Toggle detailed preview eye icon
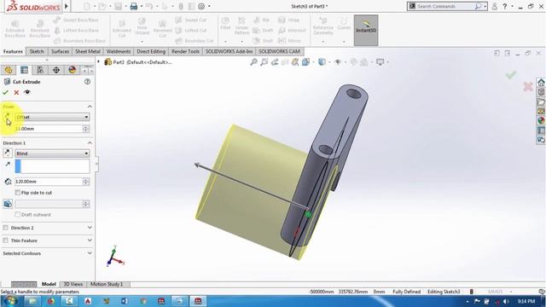Image resolution: width=546 pixels, height=307 pixels. click(27, 92)
